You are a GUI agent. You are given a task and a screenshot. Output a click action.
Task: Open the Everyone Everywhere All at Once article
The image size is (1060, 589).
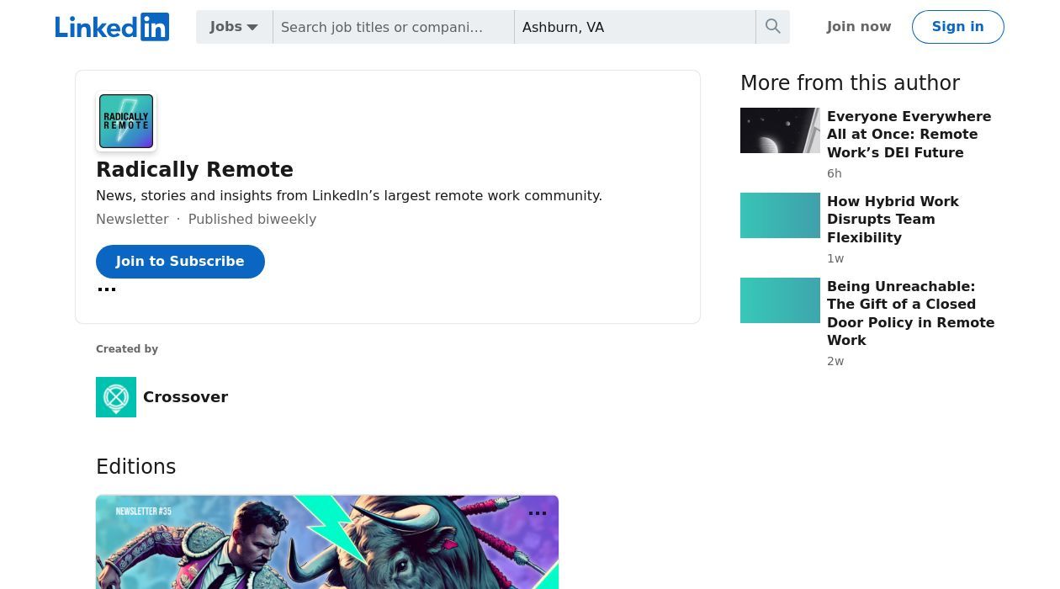[x=909, y=135]
